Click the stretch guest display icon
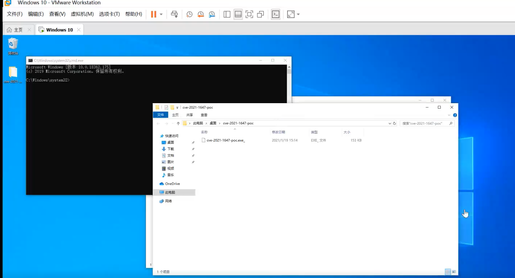 pyautogui.click(x=291, y=14)
